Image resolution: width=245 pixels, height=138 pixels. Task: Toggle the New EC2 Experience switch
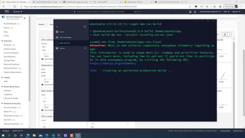(x=3, y=17)
